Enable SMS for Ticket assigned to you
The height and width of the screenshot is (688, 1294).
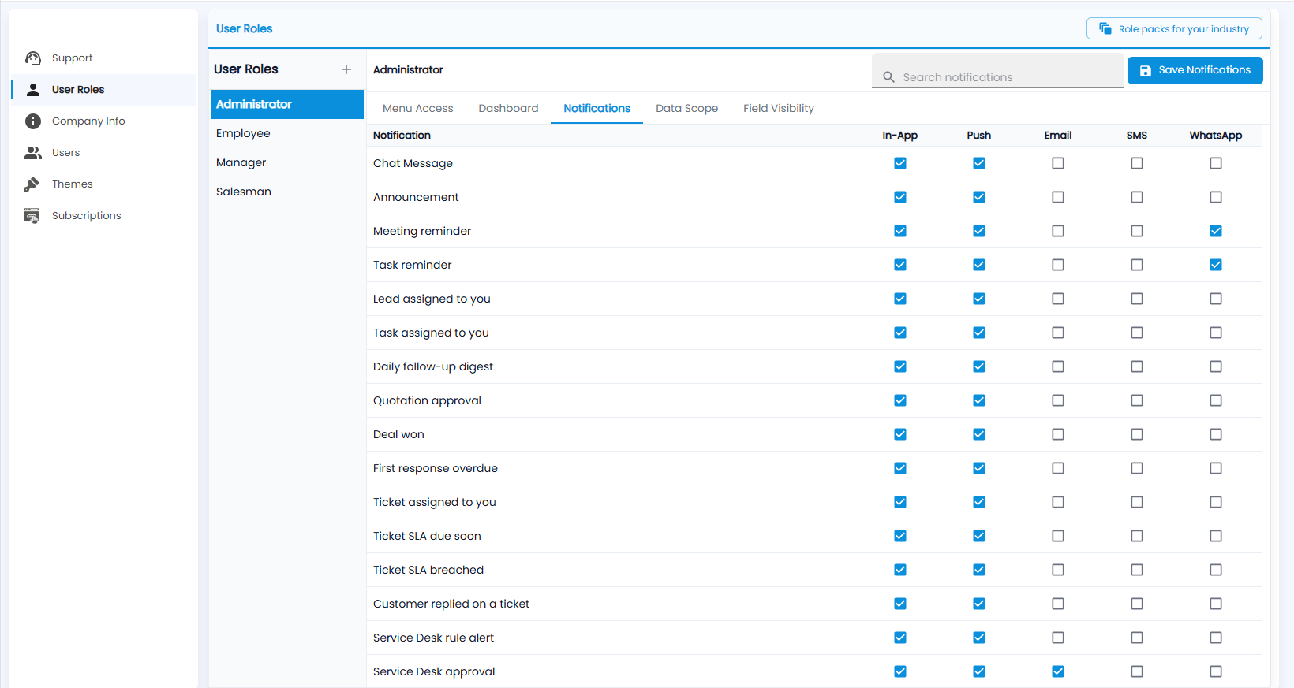coord(1137,502)
